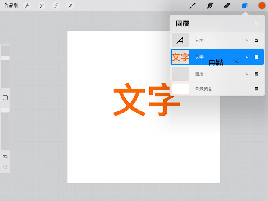The width and height of the screenshot is (268, 201).
Task: Activate the Transform arrow tool
Action: 70,5
